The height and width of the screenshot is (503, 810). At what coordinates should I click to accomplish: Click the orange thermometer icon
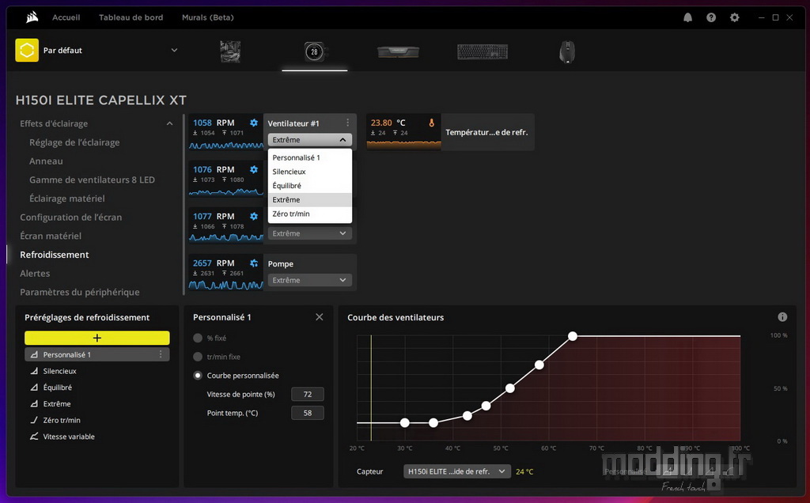click(431, 123)
